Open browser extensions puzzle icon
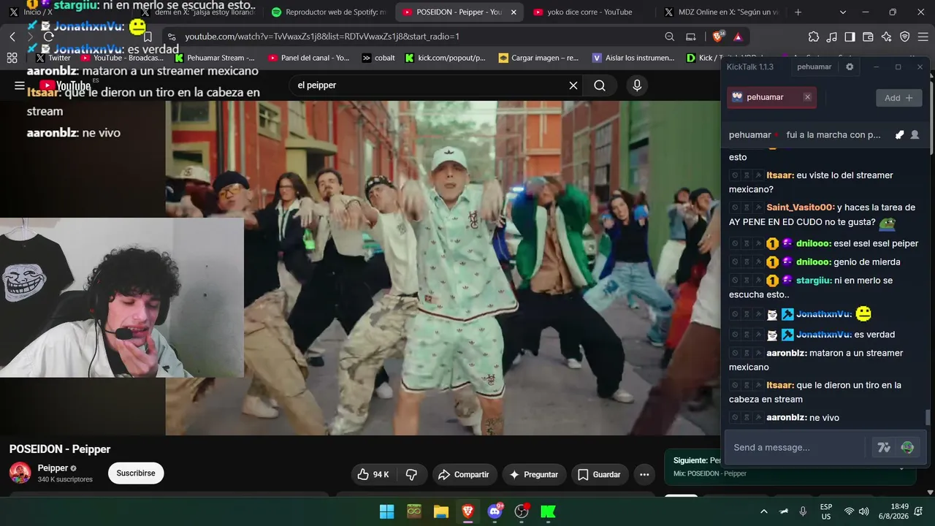Image resolution: width=935 pixels, height=526 pixels. pyautogui.click(x=814, y=37)
